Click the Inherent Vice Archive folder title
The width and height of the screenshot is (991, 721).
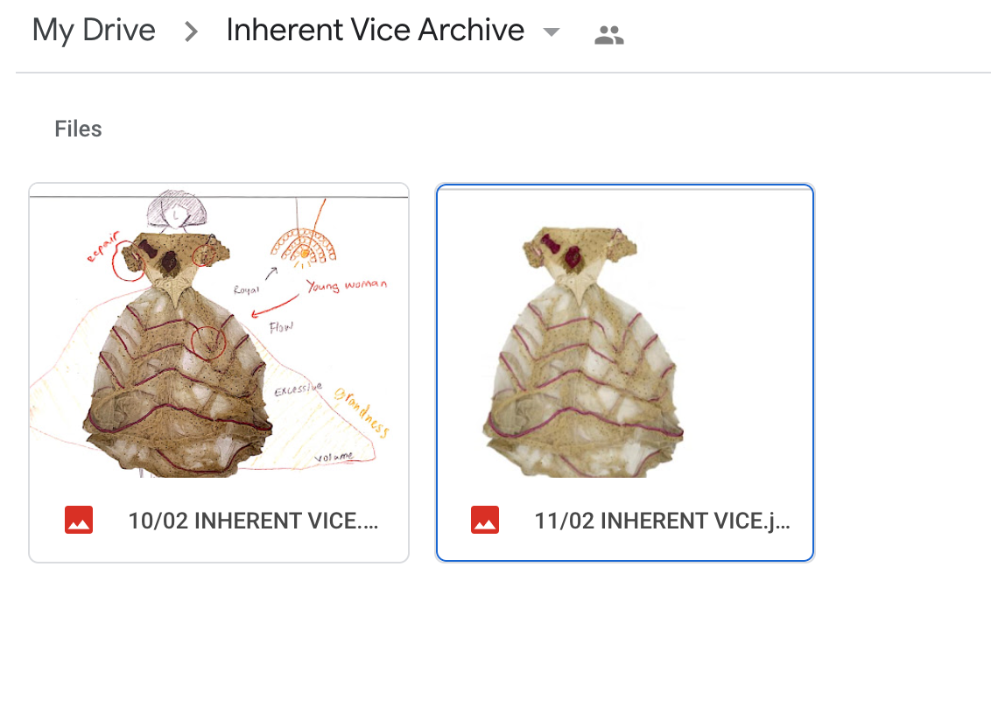tap(376, 30)
